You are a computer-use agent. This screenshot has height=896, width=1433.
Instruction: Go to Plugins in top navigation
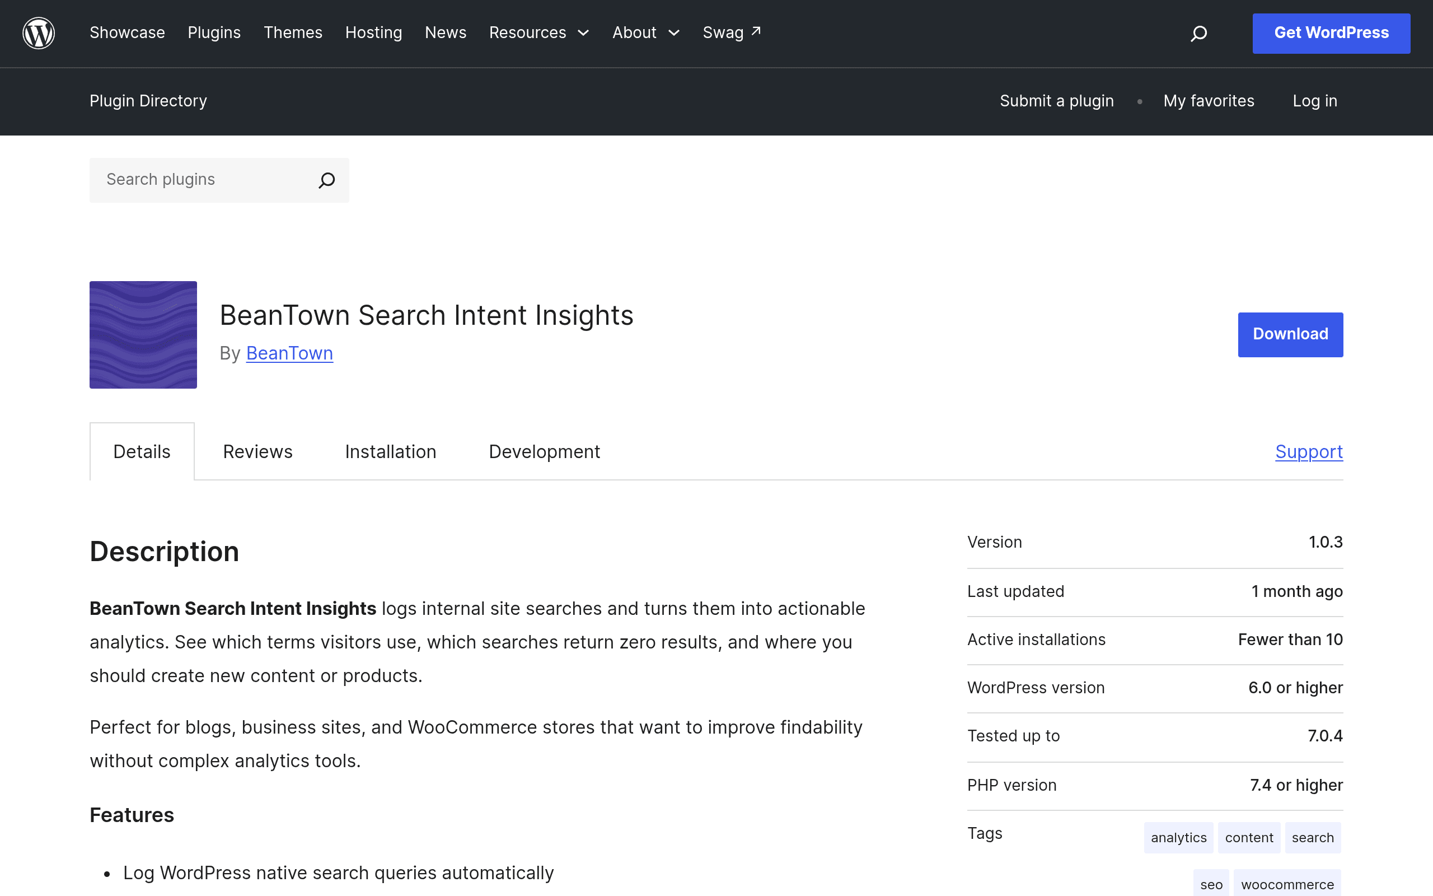click(x=214, y=32)
